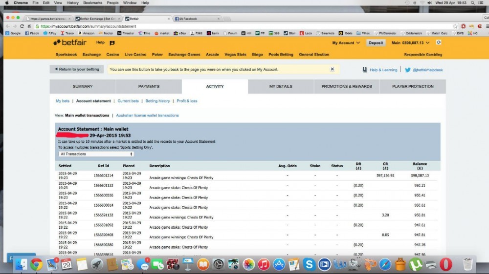Switch to the Facebook browser tab

click(x=197, y=19)
